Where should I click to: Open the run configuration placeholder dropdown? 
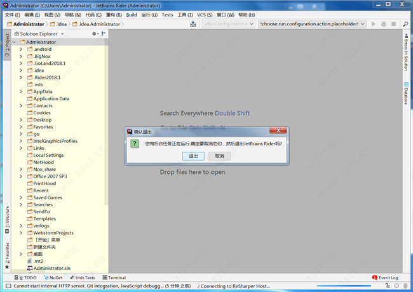coord(312,24)
